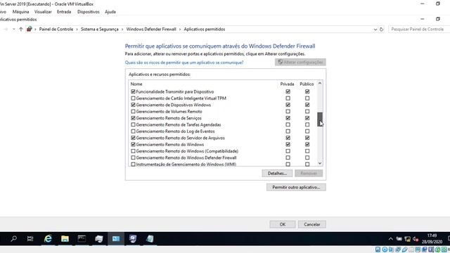The image size is (450, 253).
Task: Toggle Público for Gerenciamento Remoto do Windows
Action: pyautogui.click(x=307, y=144)
